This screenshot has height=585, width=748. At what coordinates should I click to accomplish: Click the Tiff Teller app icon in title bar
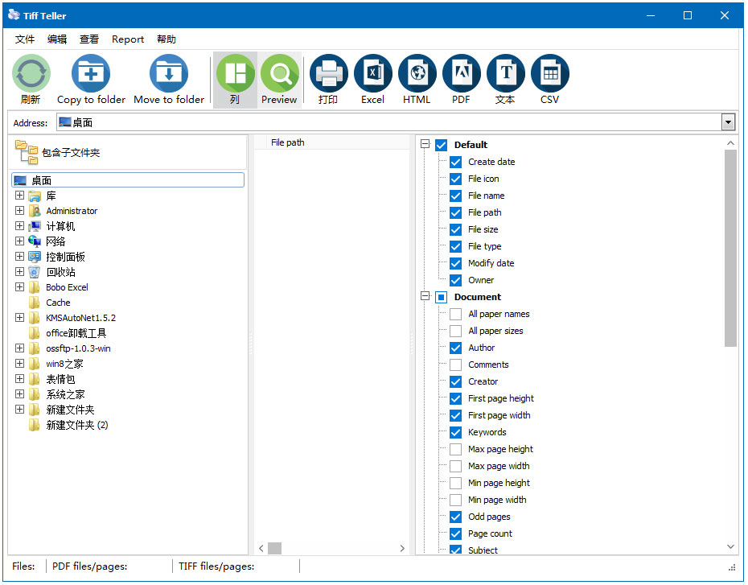coord(14,15)
